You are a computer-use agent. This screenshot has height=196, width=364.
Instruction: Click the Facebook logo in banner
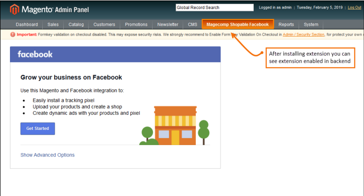[35, 54]
